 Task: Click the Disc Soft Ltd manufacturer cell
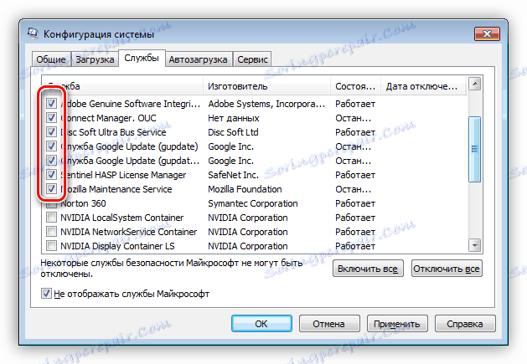pyautogui.click(x=233, y=132)
